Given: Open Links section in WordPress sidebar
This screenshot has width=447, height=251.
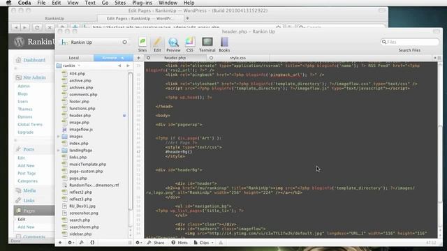Looking at the screenshot, I should tap(29, 200).
